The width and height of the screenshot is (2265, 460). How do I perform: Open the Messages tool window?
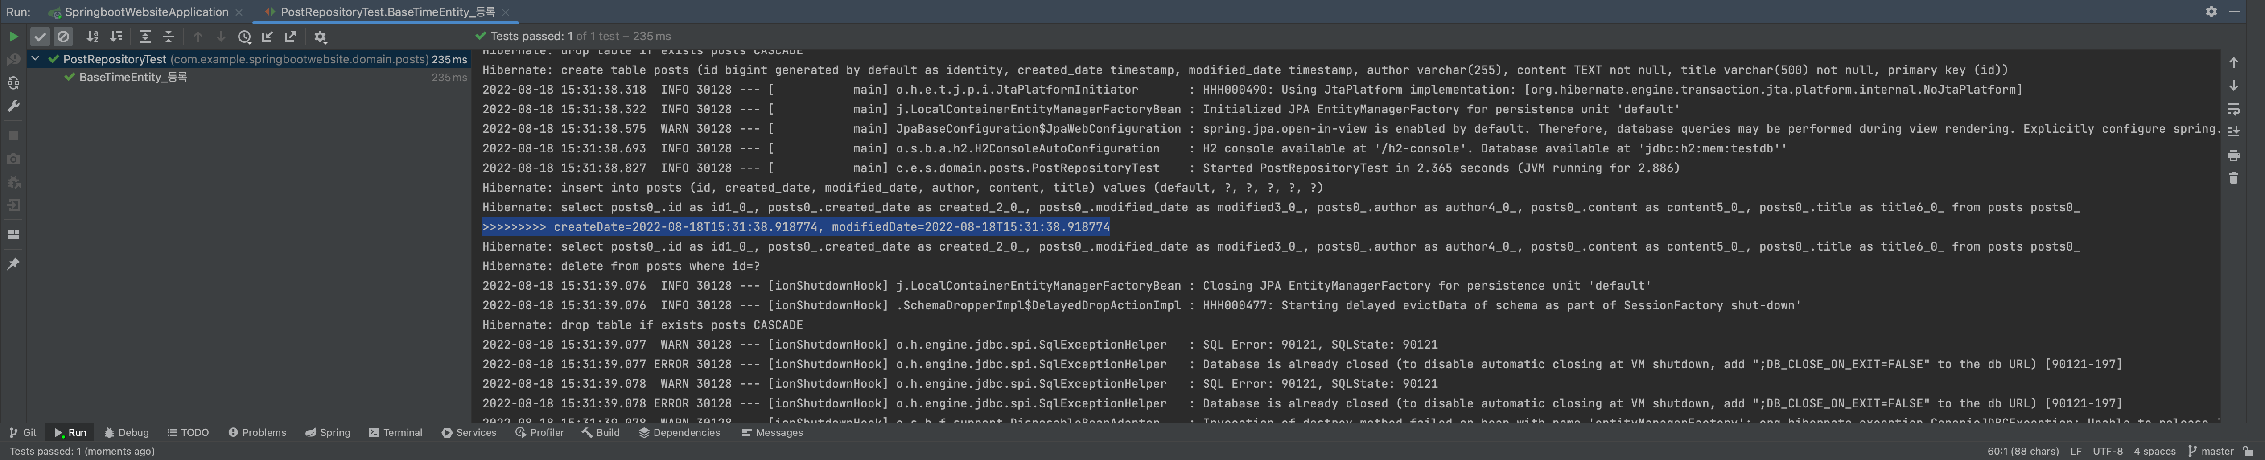772,433
